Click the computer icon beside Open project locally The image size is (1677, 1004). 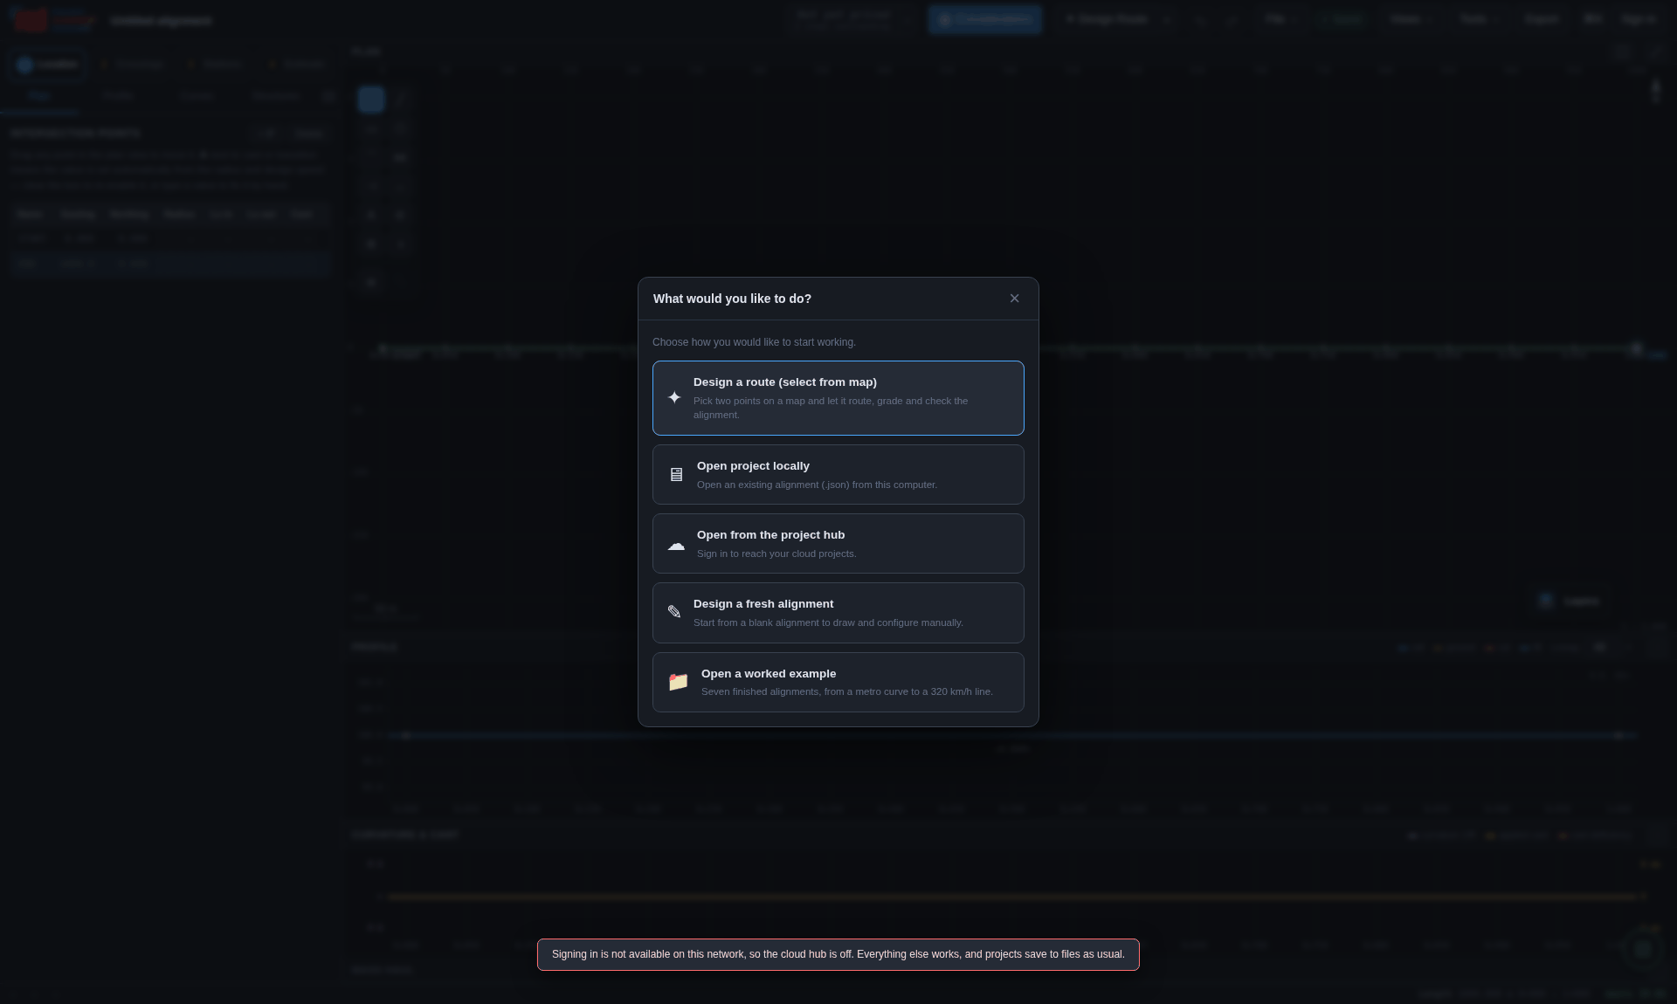676,475
